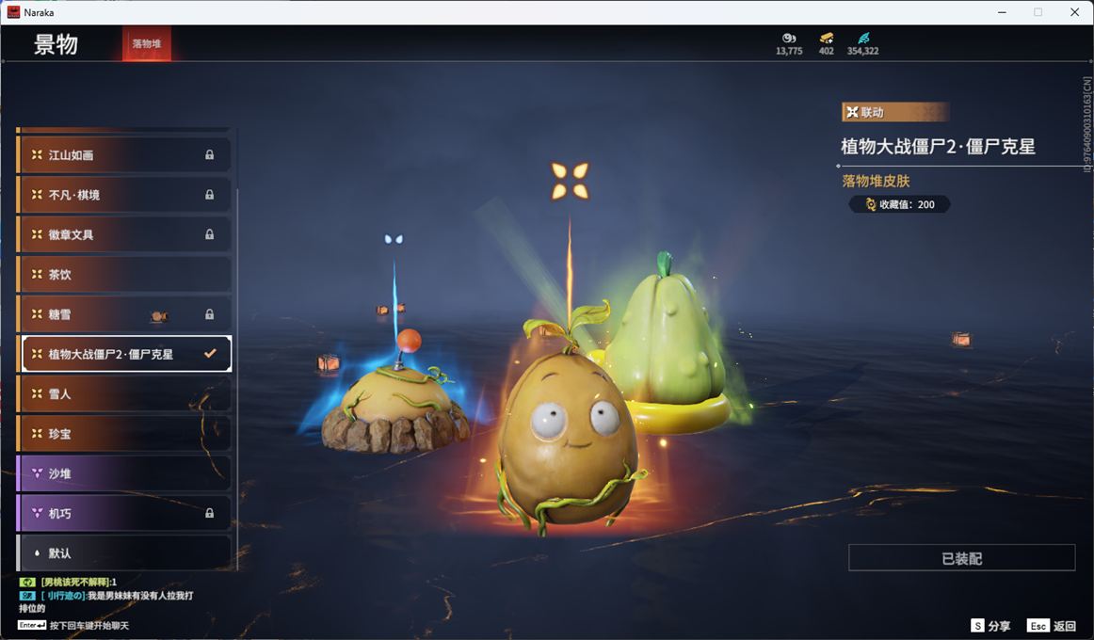Select the 机巧 skin entry
Screen dimensions: 1094x640
click(124, 513)
